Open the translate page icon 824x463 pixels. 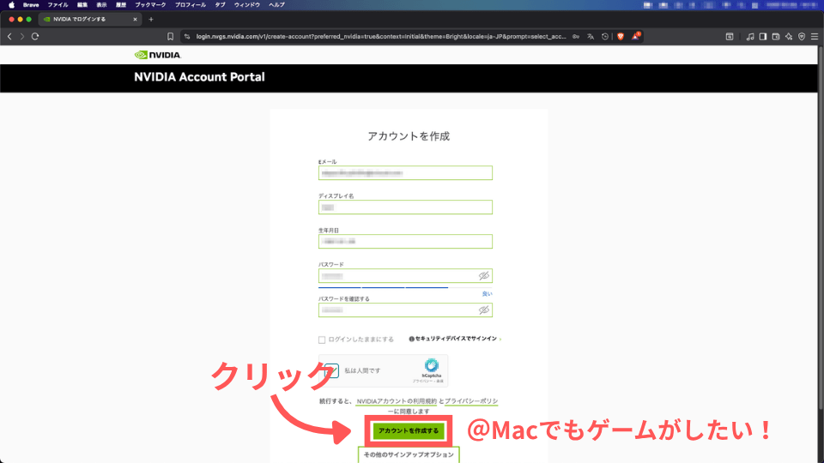point(591,36)
